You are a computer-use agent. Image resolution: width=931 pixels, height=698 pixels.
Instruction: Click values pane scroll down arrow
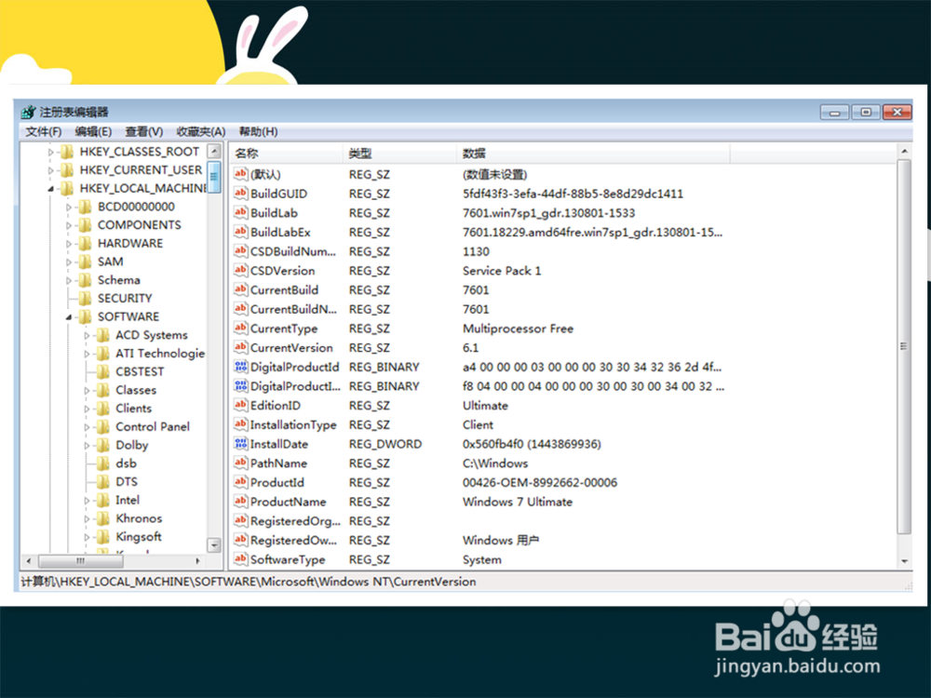coord(904,560)
